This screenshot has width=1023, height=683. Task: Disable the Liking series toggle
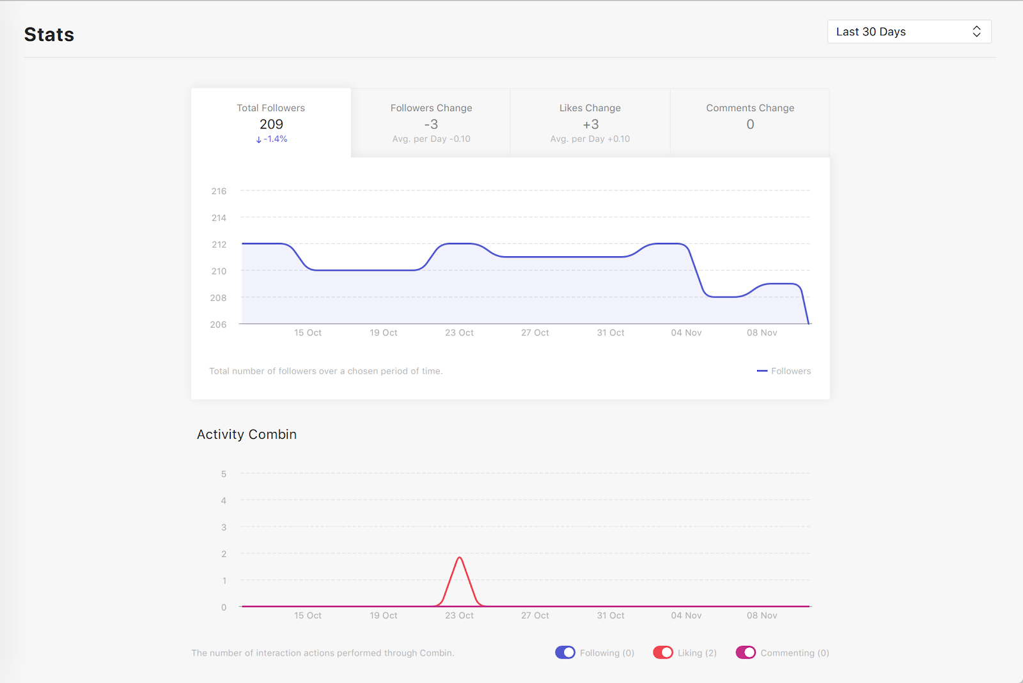coord(663,652)
